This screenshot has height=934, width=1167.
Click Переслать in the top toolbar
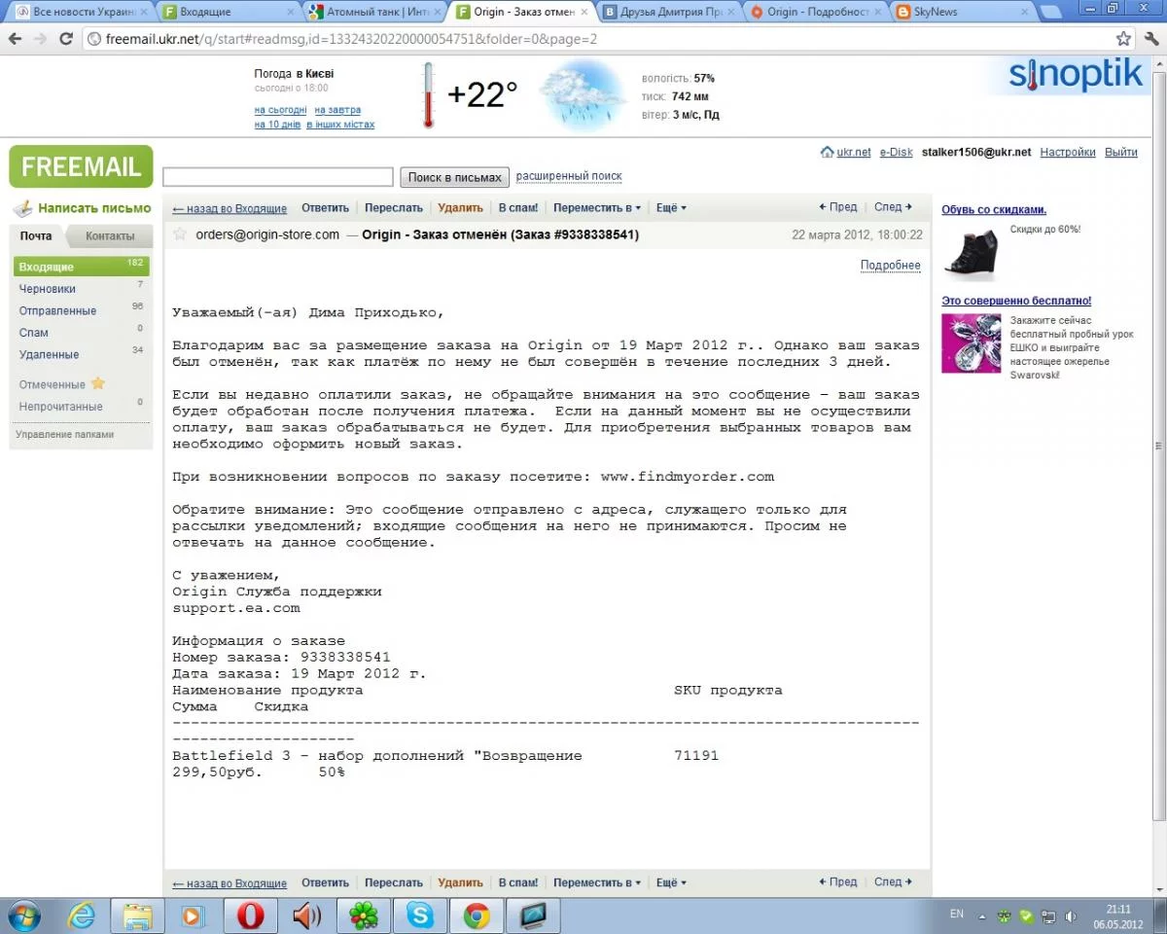coord(394,207)
